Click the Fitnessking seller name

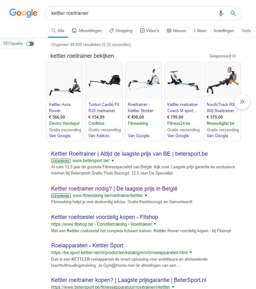click(138, 123)
